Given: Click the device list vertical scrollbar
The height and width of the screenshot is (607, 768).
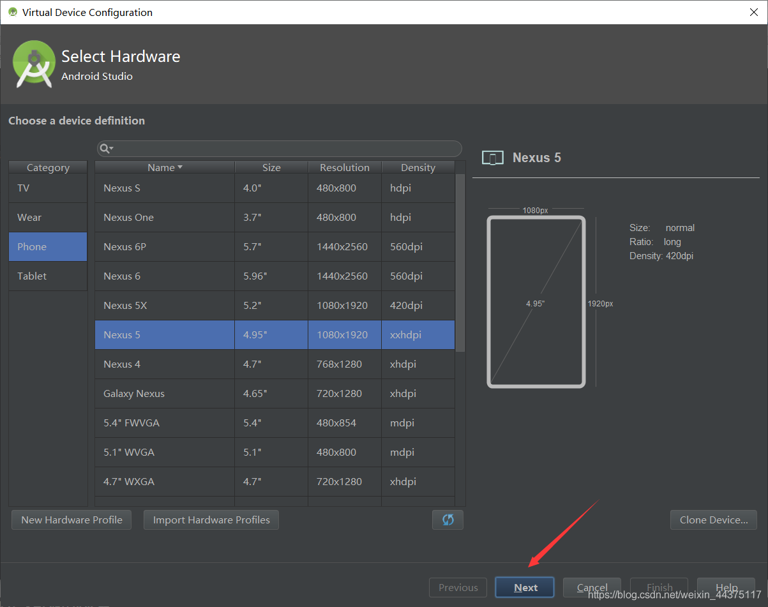Looking at the screenshot, I should pyautogui.click(x=460, y=263).
